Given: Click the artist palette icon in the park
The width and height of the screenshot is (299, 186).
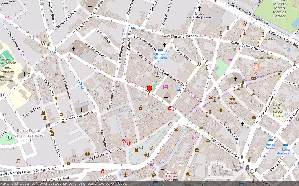Looking at the screenshot, I should pos(146,154).
